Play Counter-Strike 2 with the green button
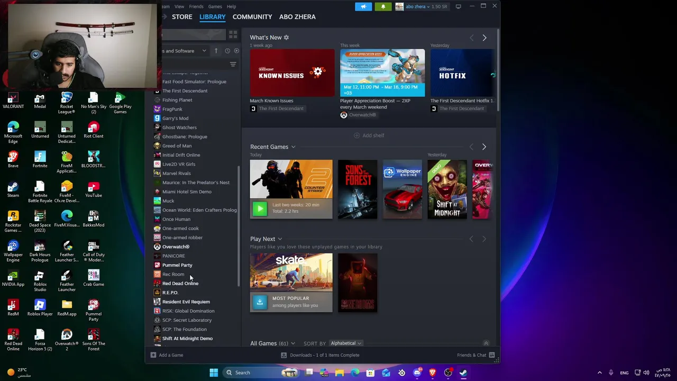The width and height of the screenshot is (677, 381). pos(260,208)
